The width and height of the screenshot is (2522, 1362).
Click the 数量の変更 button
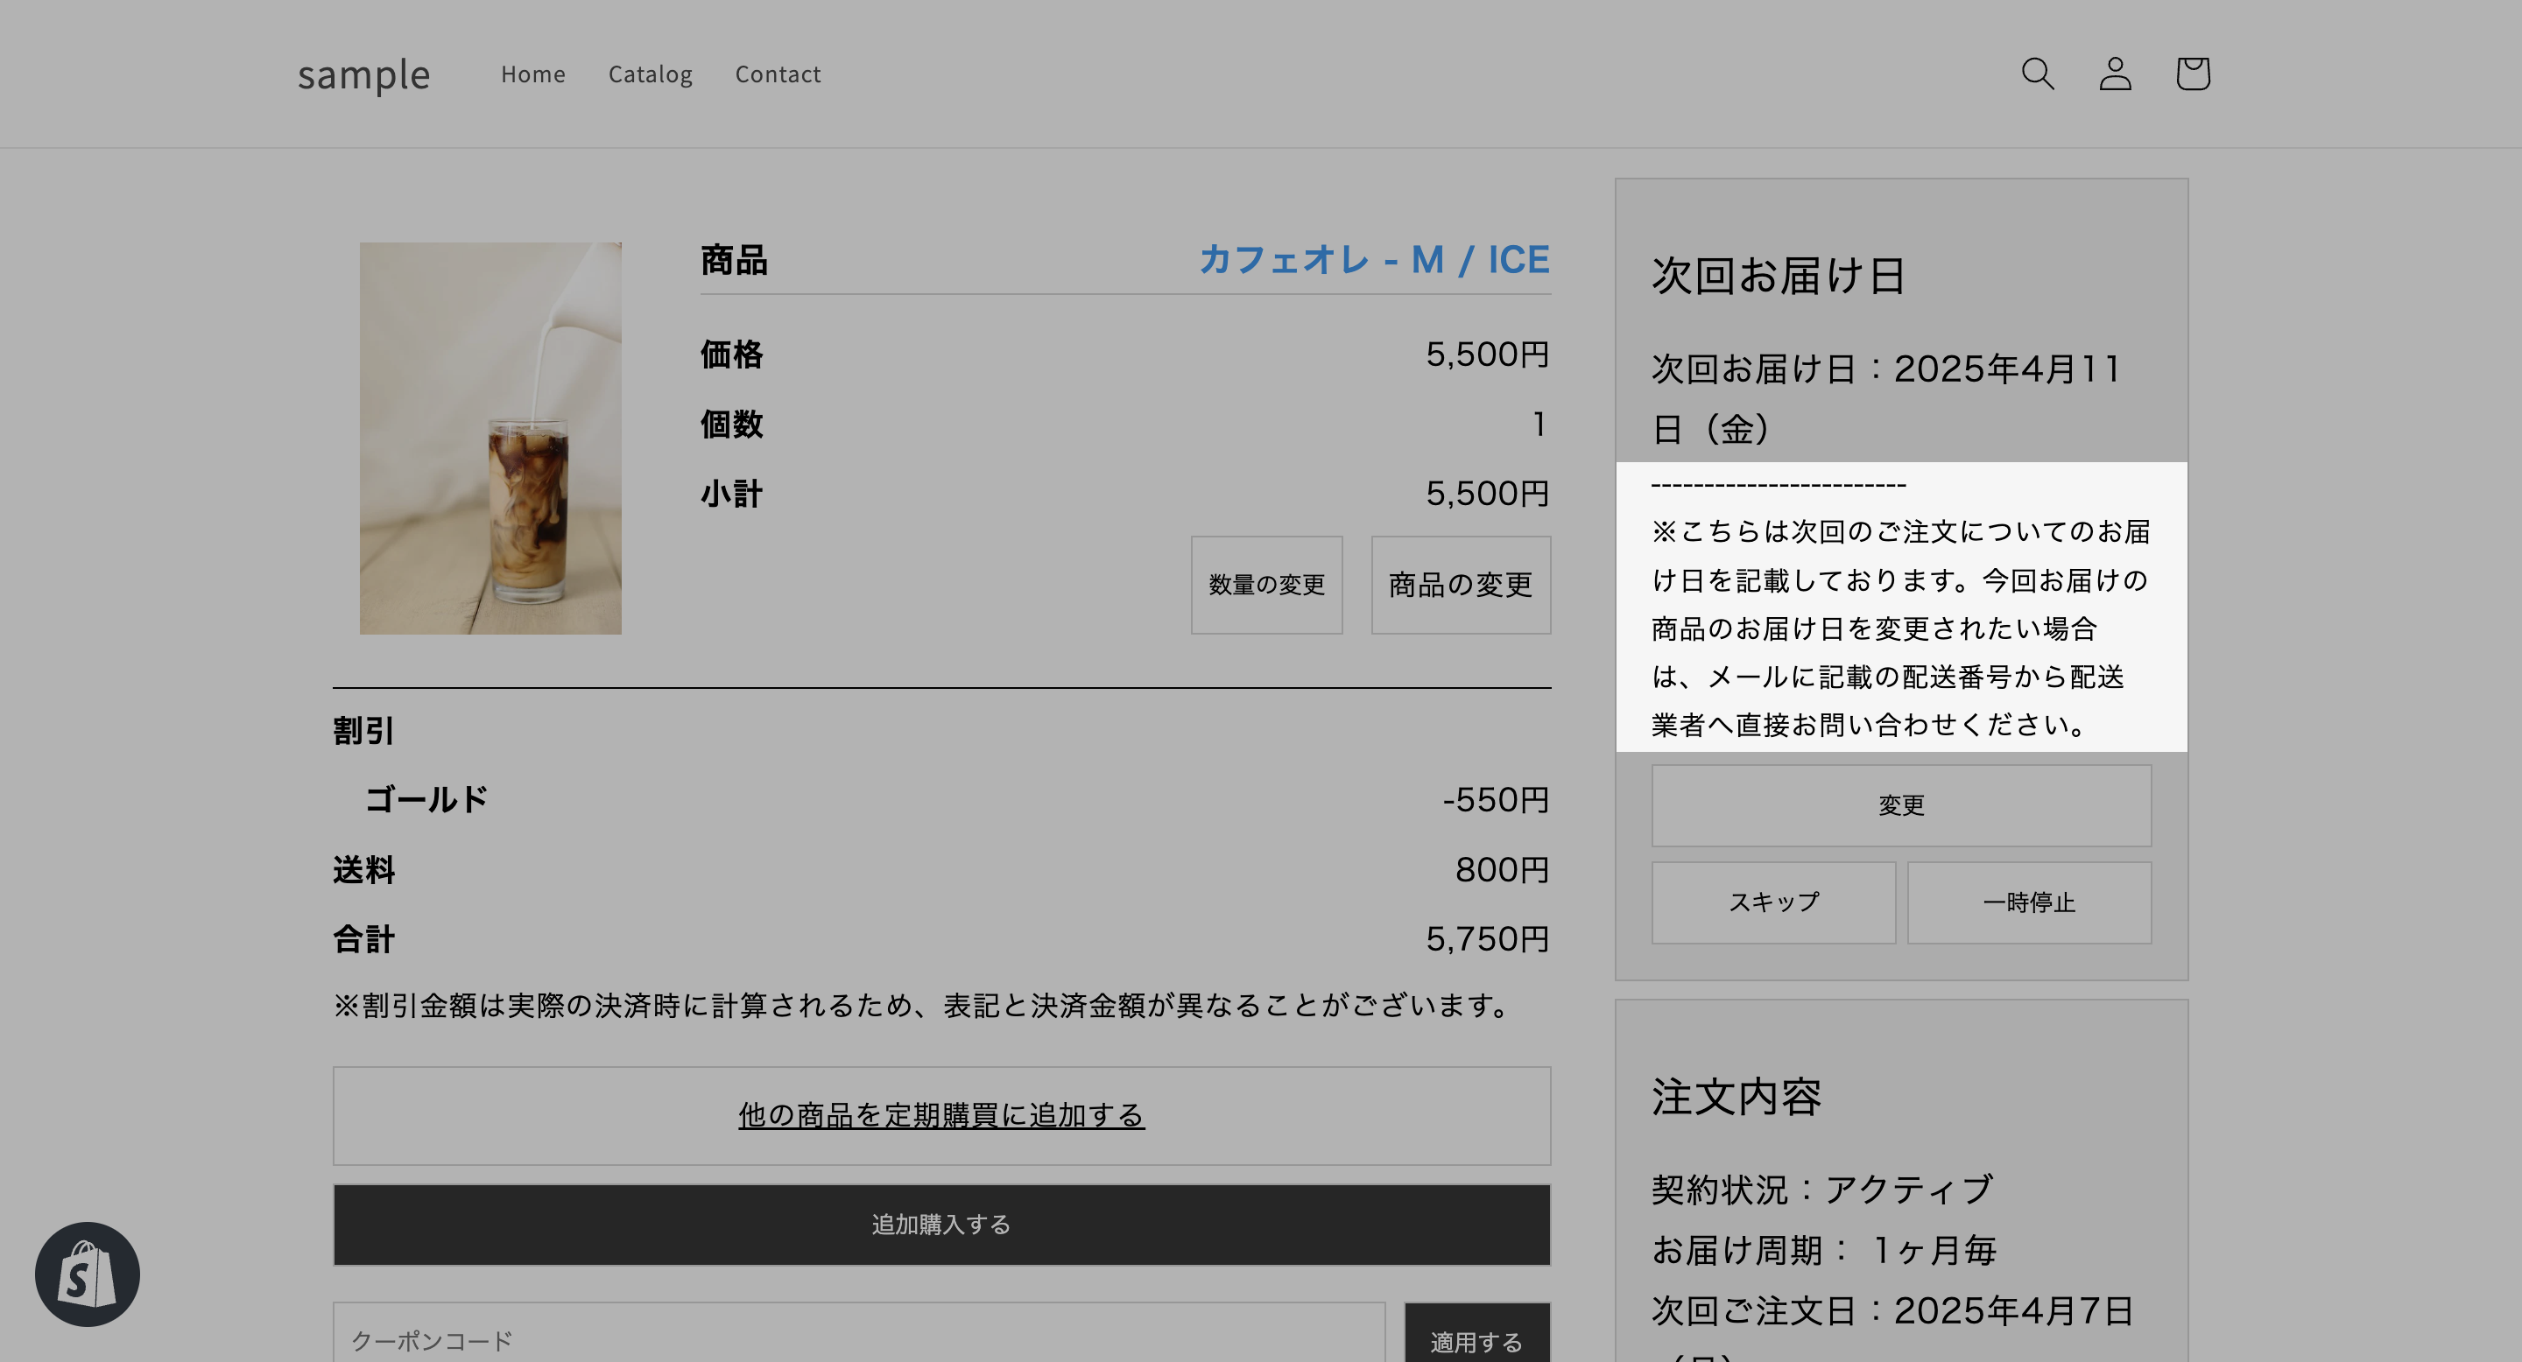point(1266,584)
